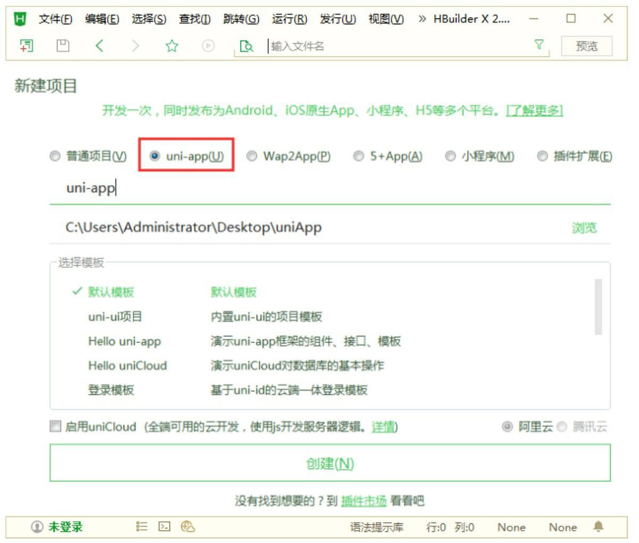This screenshot has width=639, height=543.
Task: Select the 默认模板 template row
Action: click(x=330, y=292)
